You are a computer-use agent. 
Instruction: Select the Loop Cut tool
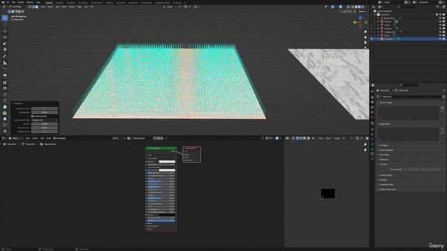(5, 95)
